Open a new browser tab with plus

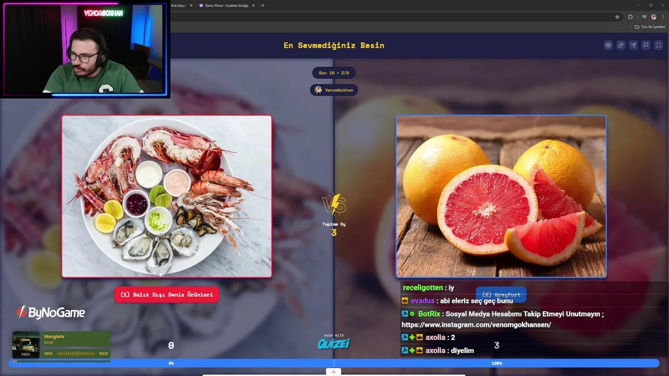coord(262,5)
